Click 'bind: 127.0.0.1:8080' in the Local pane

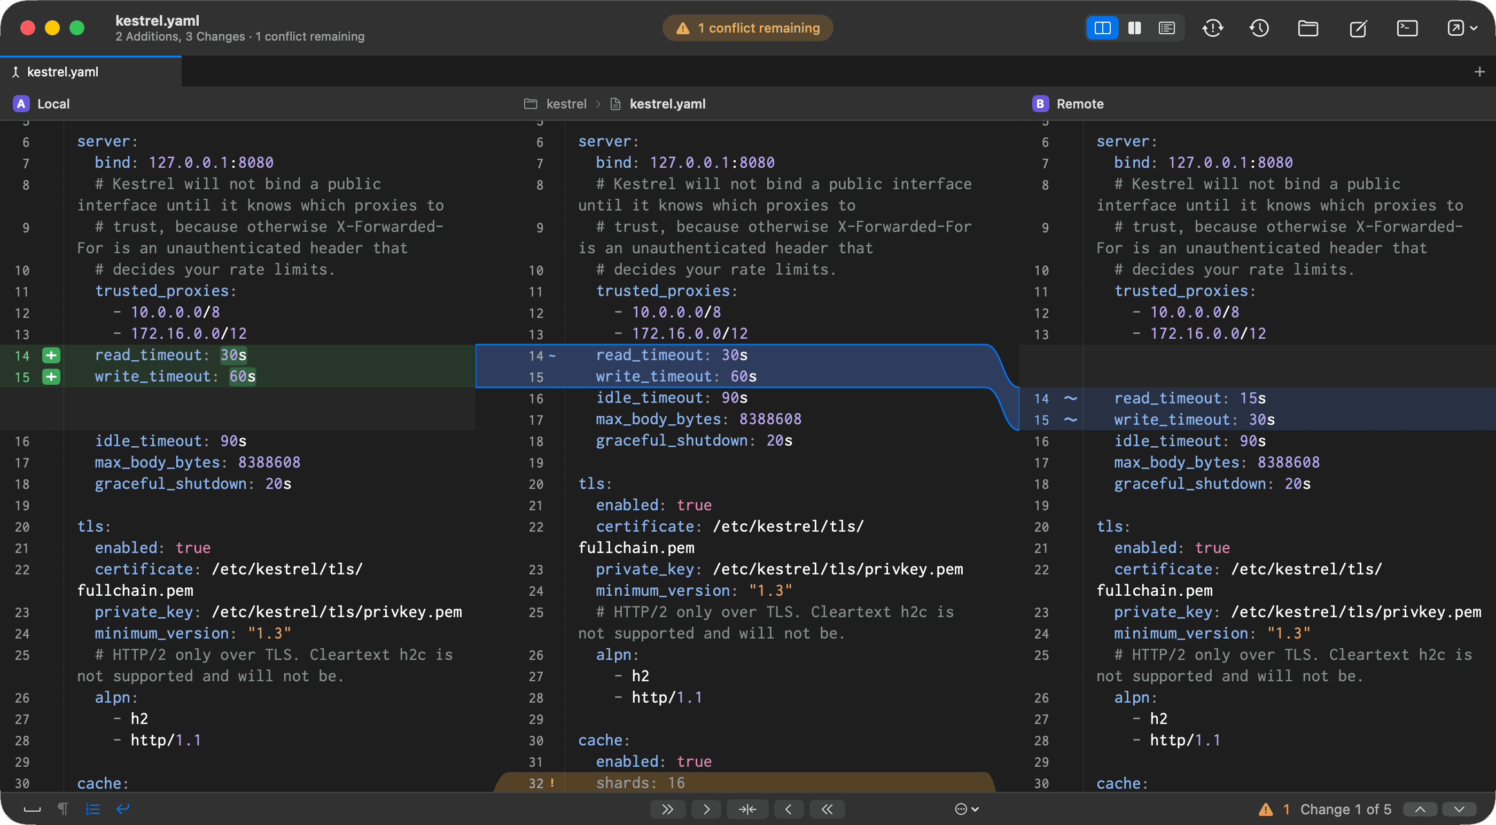(184, 162)
